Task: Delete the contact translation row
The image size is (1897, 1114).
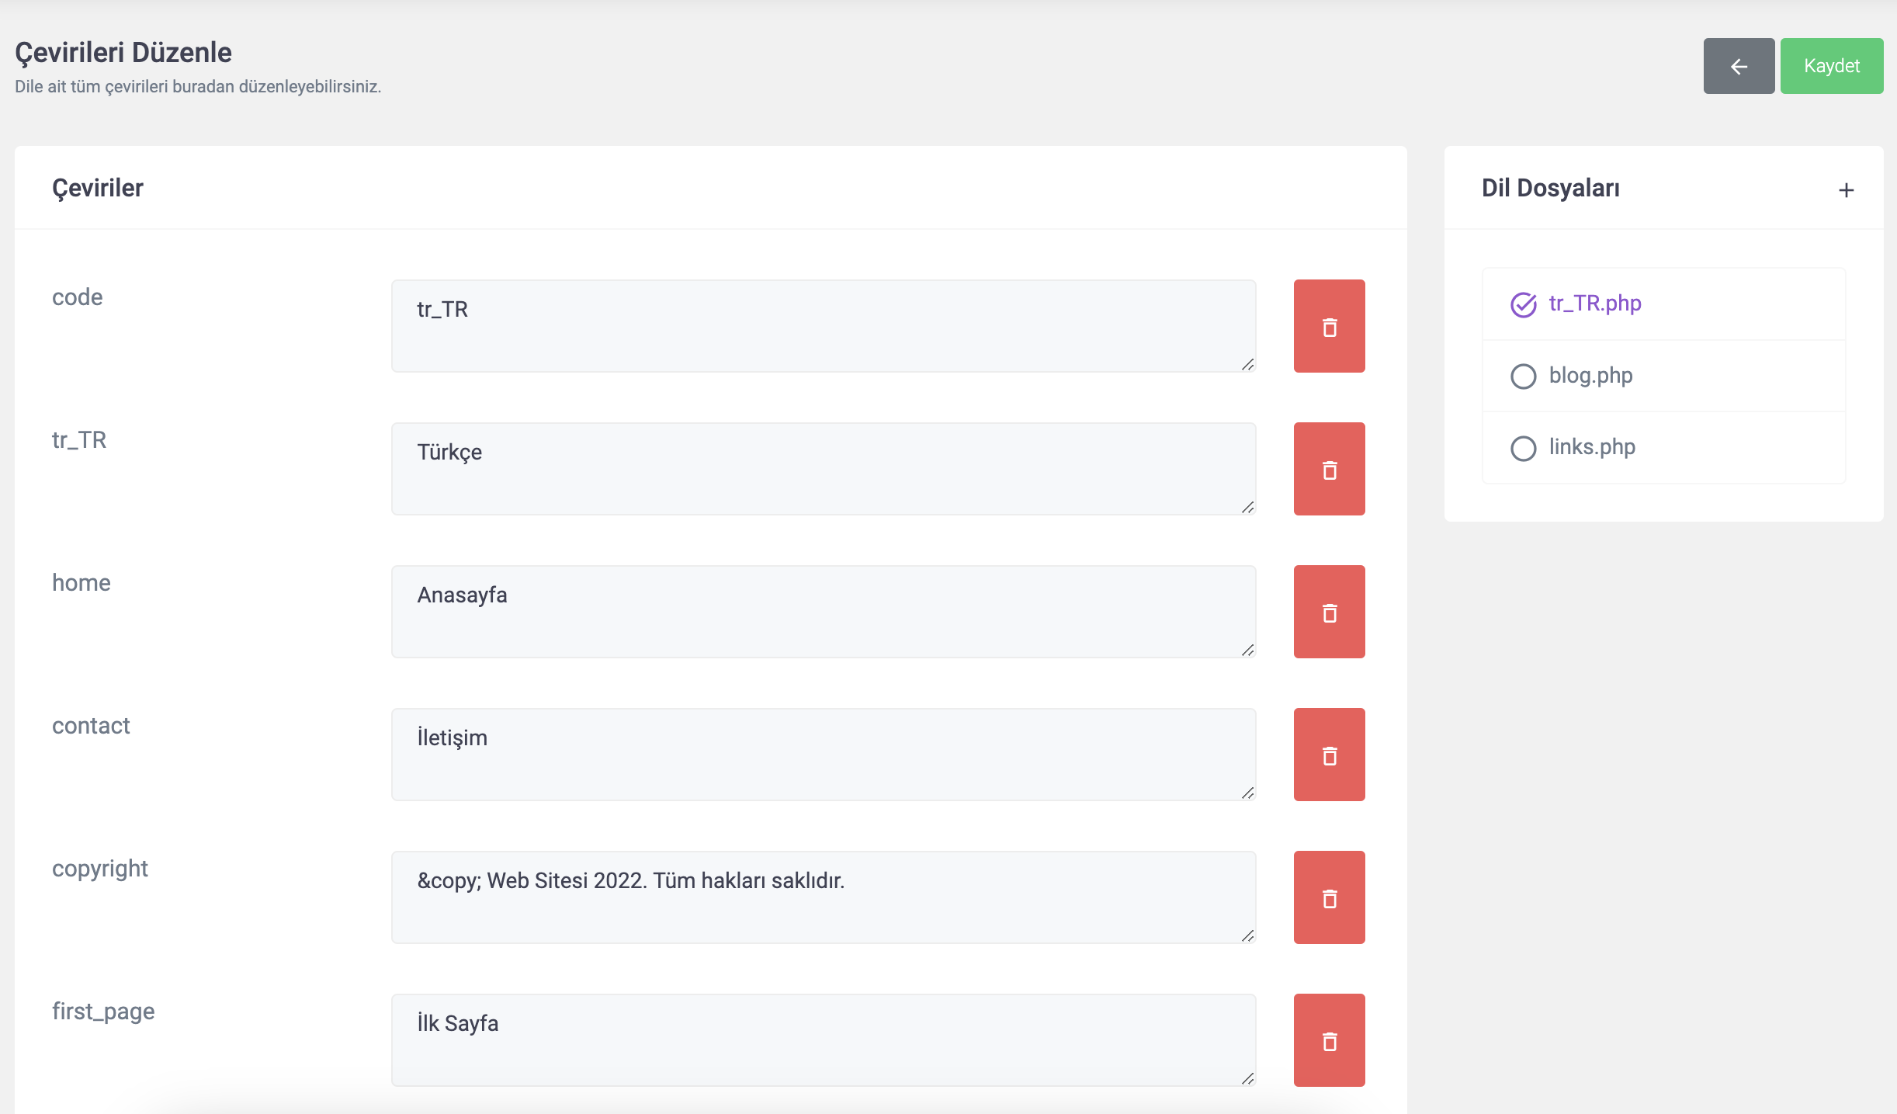Action: point(1329,755)
